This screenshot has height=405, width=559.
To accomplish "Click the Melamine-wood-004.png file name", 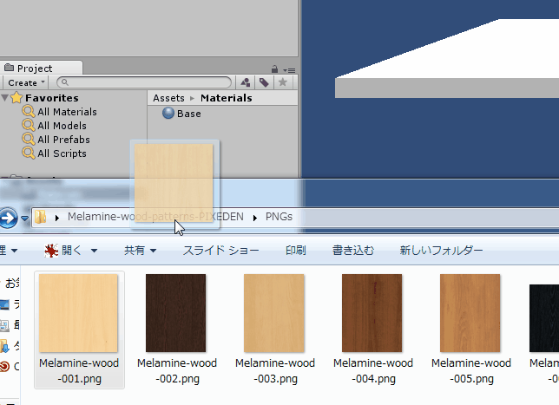I will [x=373, y=371].
